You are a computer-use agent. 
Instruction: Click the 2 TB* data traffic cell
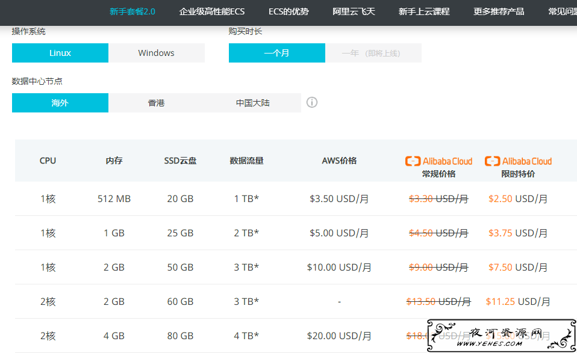(246, 233)
